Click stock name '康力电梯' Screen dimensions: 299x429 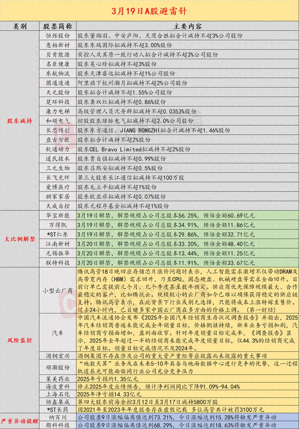coord(57,111)
